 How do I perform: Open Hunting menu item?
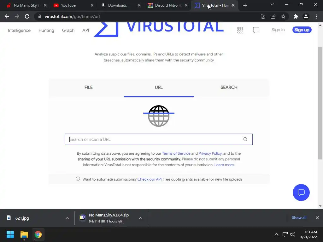46,30
